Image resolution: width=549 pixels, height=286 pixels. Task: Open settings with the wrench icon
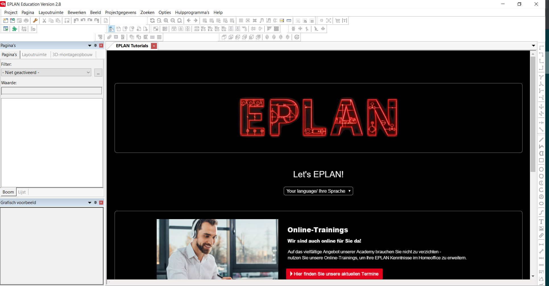35,20
